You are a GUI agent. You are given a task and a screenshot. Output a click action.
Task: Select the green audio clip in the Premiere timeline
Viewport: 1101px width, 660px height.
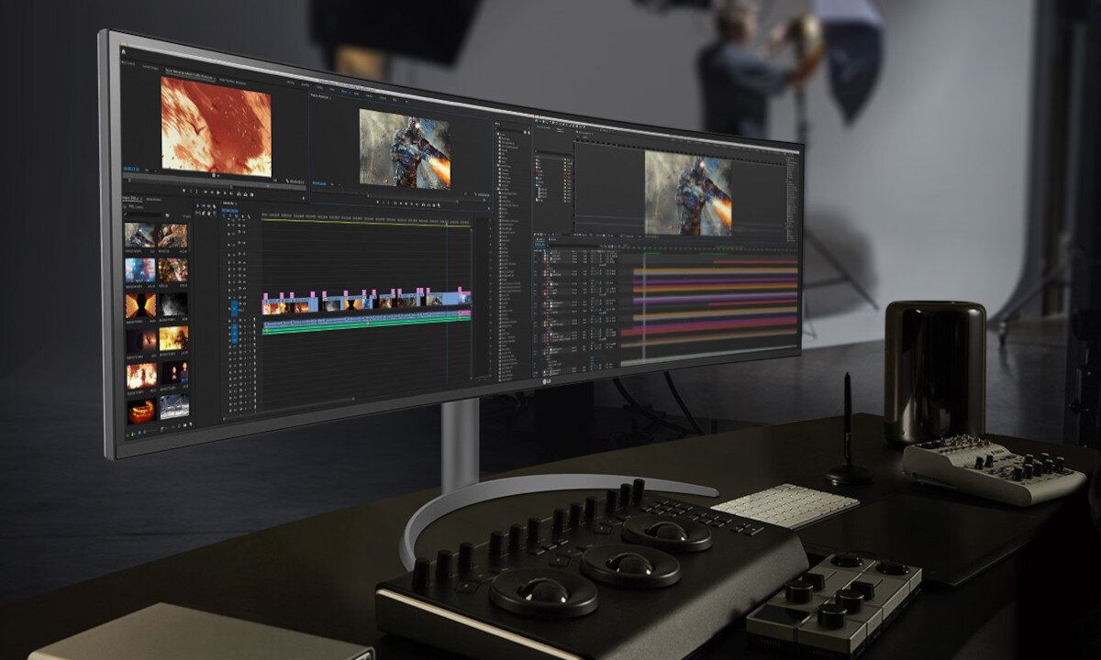point(367,325)
